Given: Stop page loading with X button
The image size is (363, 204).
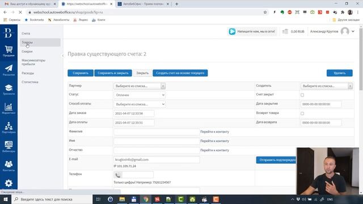Looking at the screenshot, I should click(20, 12).
